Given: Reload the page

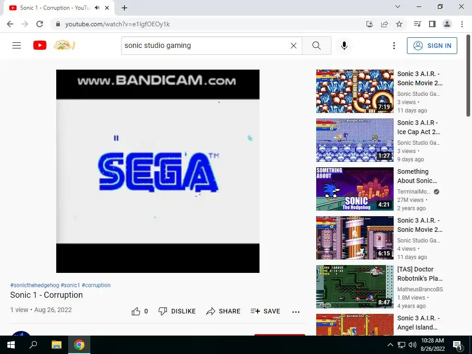Looking at the screenshot, I should pyautogui.click(x=40, y=24).
